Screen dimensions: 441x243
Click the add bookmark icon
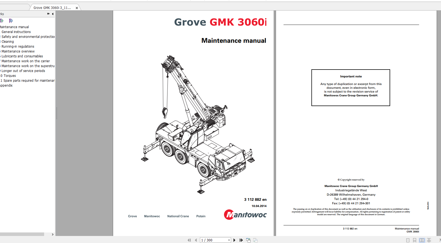pyautogui.click(x=2, y=21)
